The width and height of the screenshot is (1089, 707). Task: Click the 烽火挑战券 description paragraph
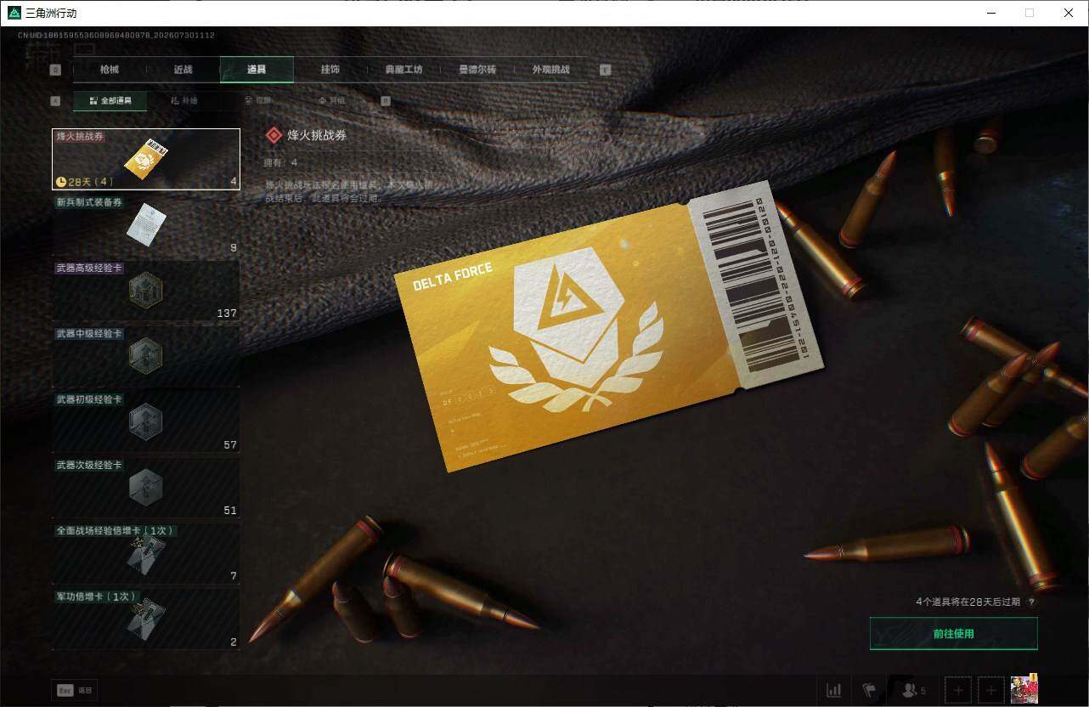[x=350, y=191]
